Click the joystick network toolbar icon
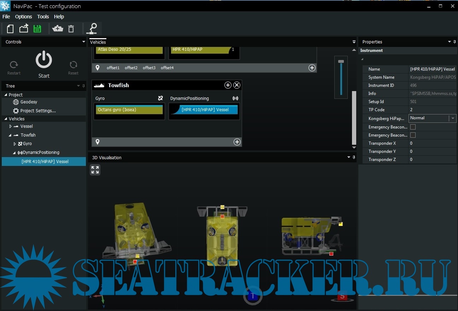 pyautogui.click(x=92, y=28)
